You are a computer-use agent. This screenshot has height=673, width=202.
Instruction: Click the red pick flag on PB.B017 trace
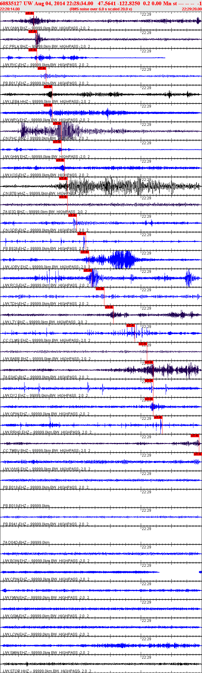click(42, 68)
